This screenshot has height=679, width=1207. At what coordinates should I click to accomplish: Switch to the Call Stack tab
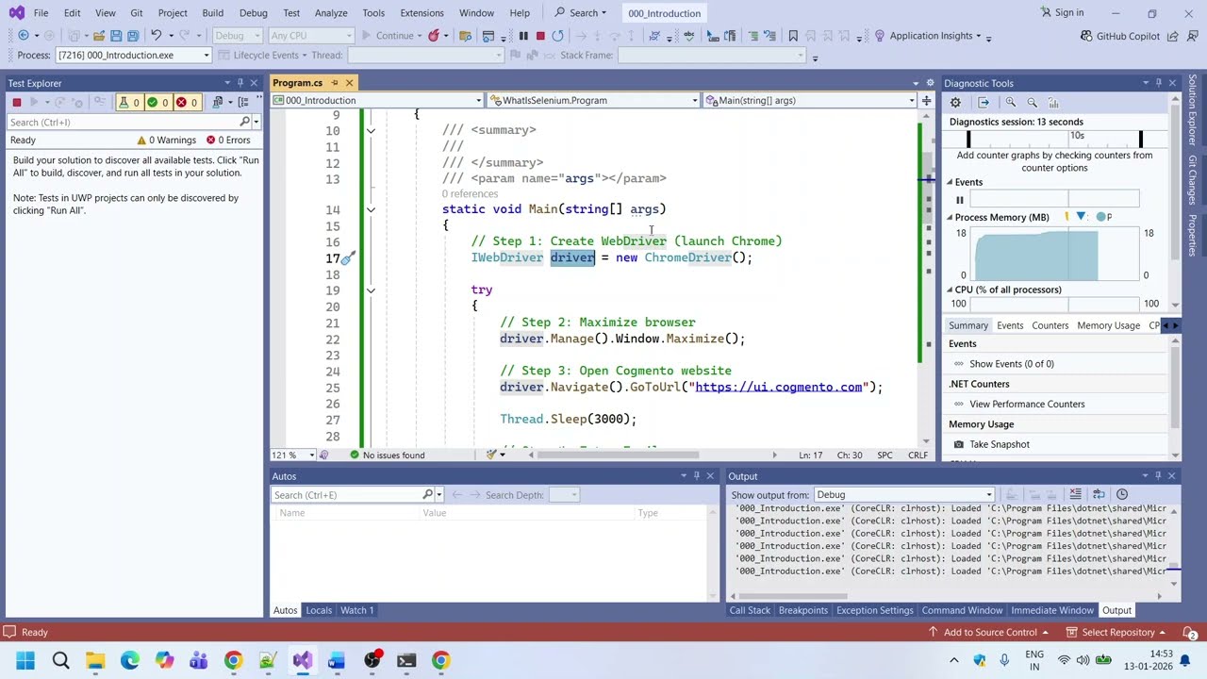point(750,610)
